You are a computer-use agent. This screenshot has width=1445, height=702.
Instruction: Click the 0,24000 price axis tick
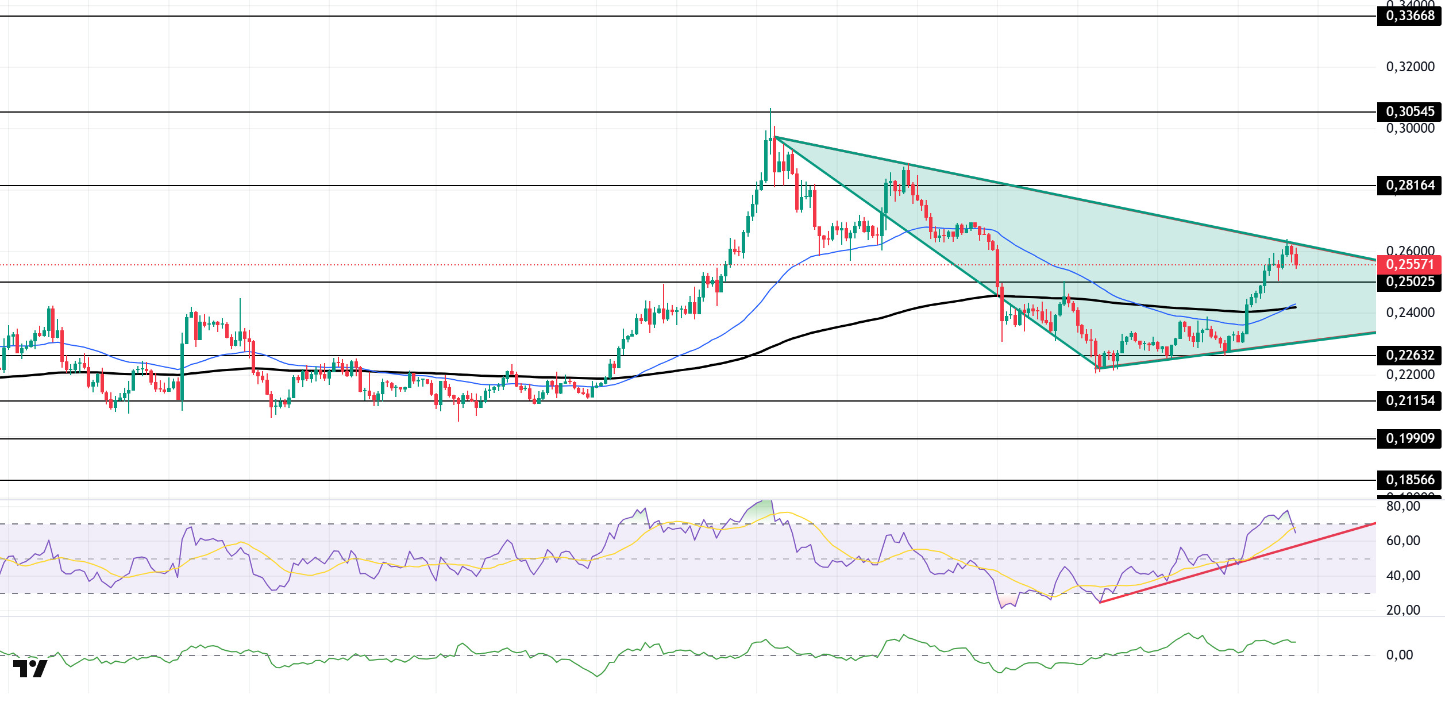pos(1409,313)
